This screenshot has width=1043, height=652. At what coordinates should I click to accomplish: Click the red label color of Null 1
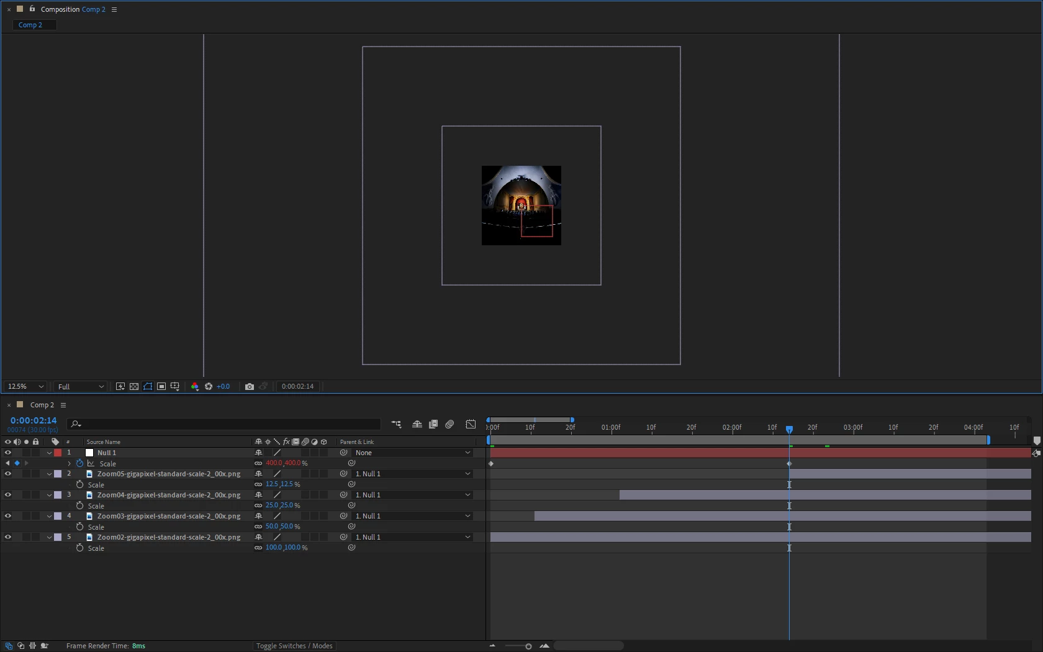(x=58, y=453)
